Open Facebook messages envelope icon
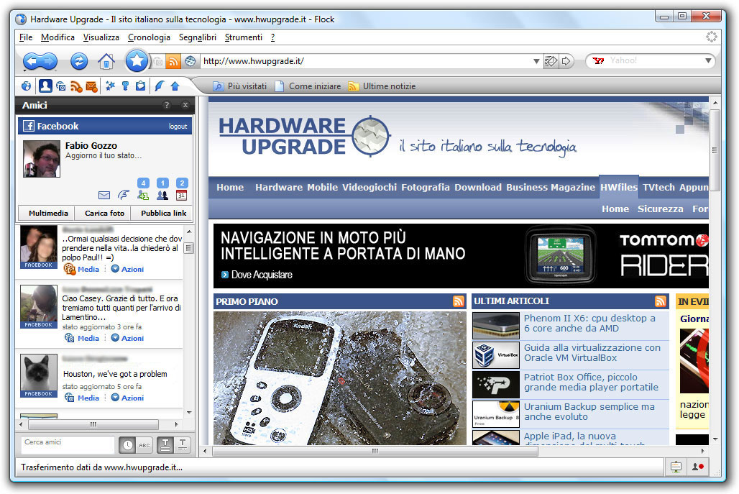 [104, 195]
